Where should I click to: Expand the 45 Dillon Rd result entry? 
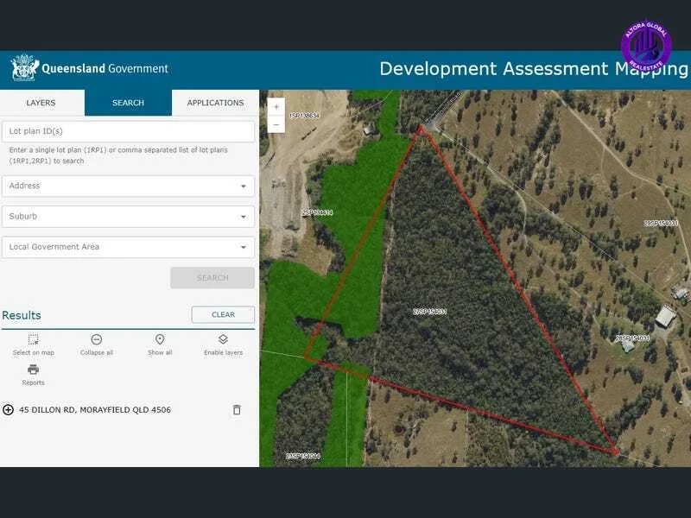pyautogui.click(x=9, y=410)
